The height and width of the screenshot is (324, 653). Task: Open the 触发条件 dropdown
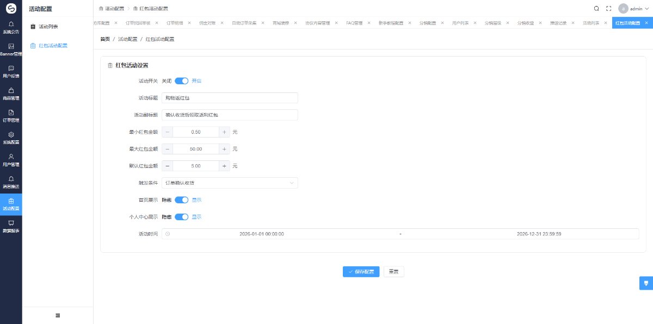[230, 183]
